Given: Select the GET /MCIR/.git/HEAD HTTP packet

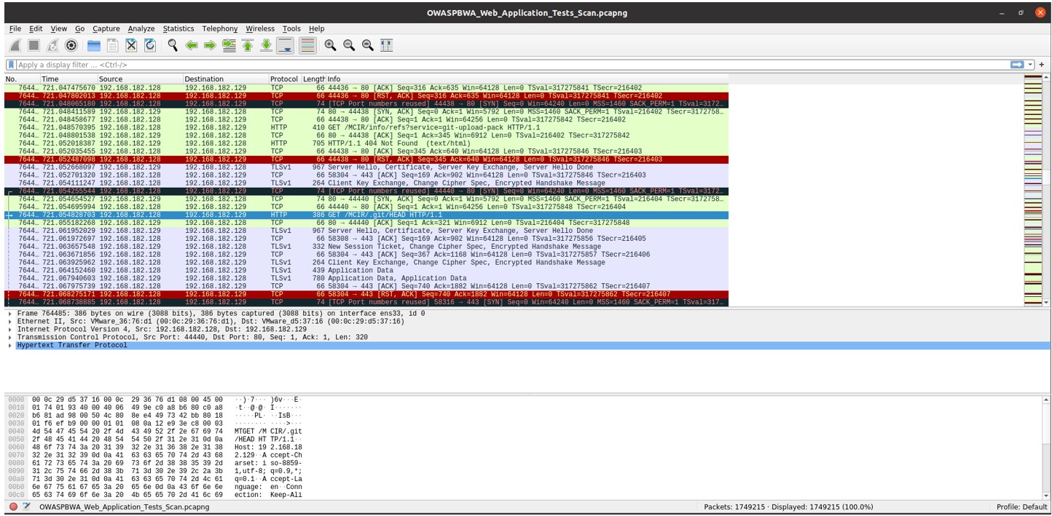Looking at the screenshot, I should click(x=366, y=215).
